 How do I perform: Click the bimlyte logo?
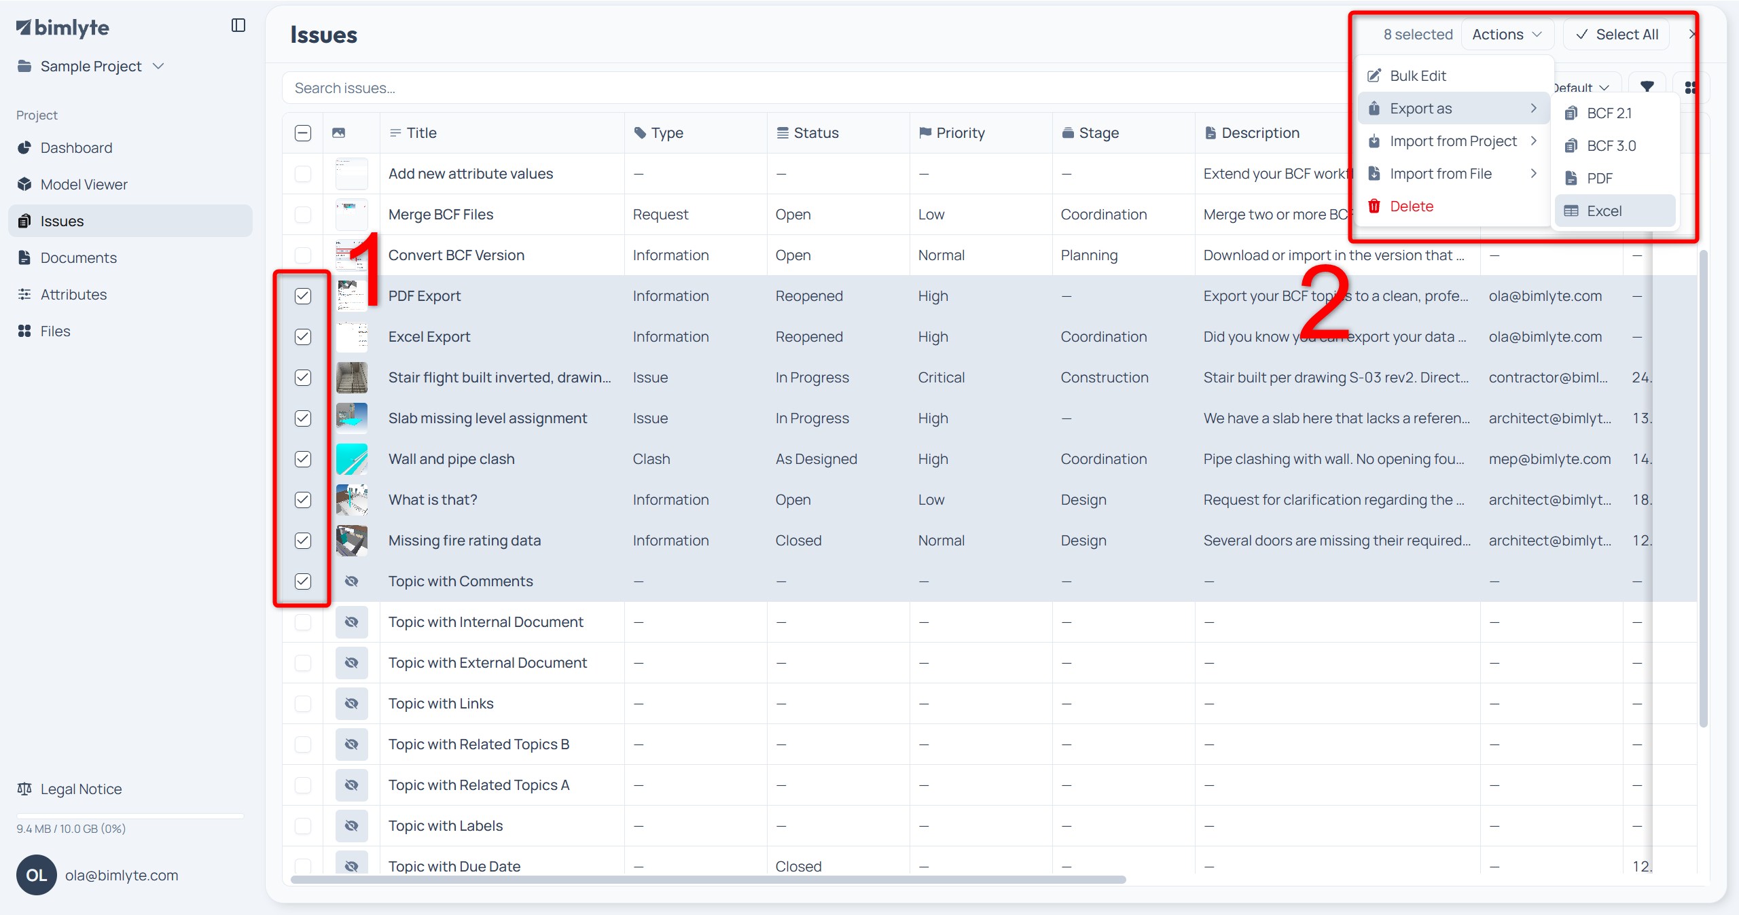[x=62, y=27]
